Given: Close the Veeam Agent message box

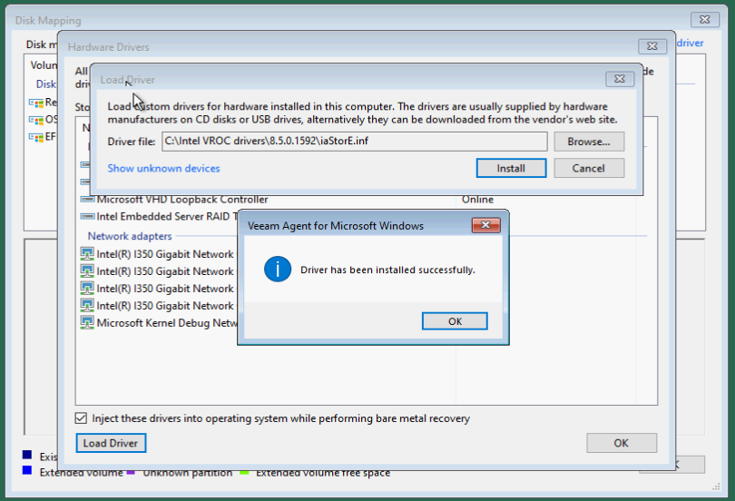Looking at the screenshot, I should 486,225.
